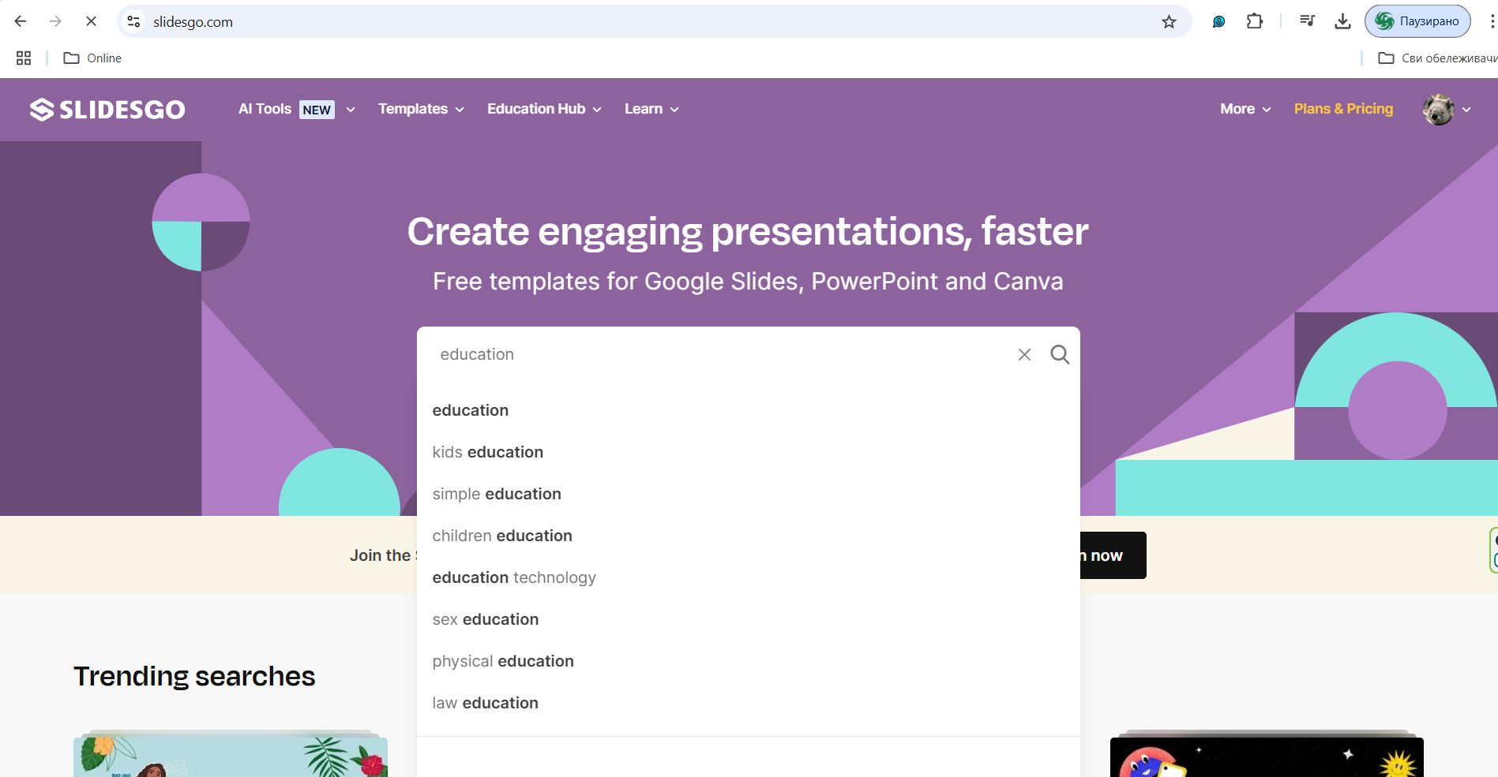The image size is (1498, 777).
Task: Open the More menu
Action: (1245, 110)
